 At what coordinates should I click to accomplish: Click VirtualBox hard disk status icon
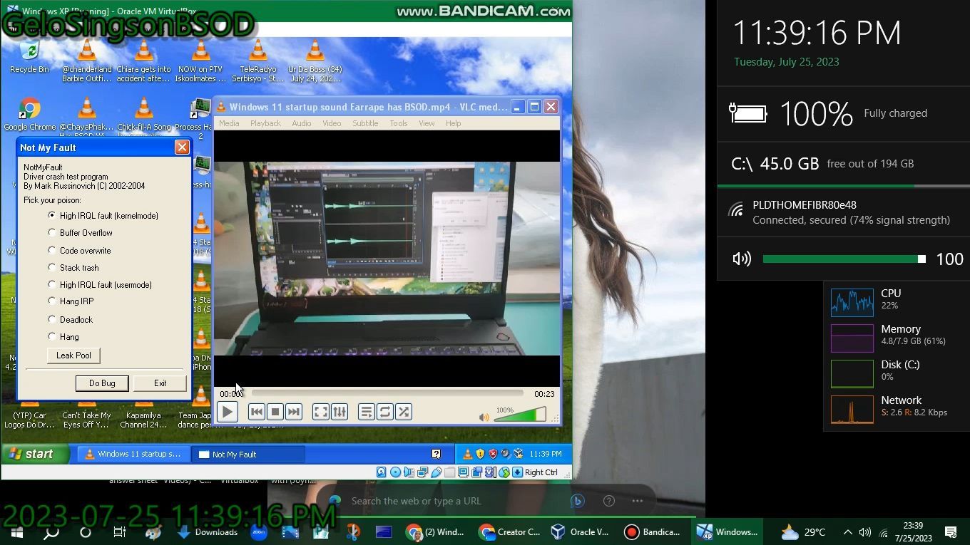[381, 472]
